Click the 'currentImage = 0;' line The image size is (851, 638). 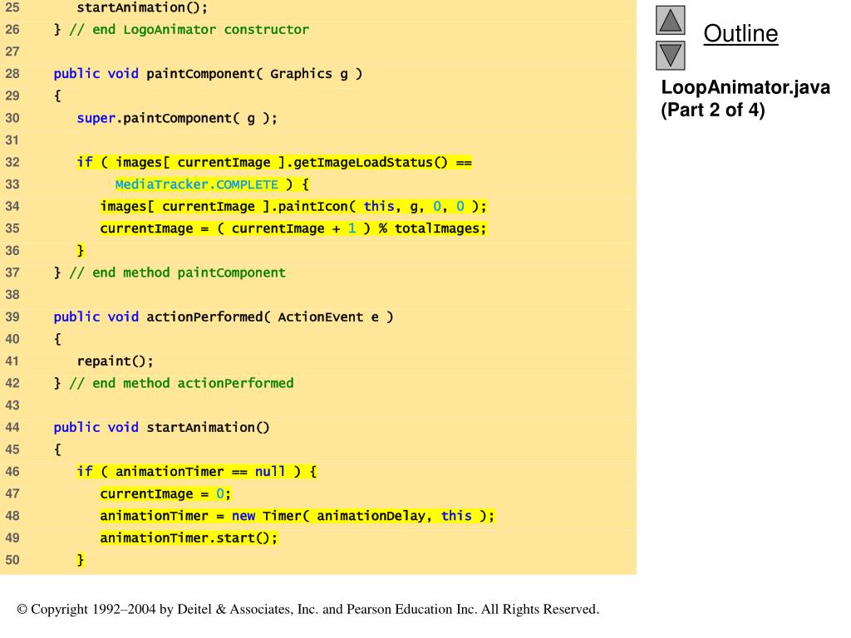click(x=165, y=493)
